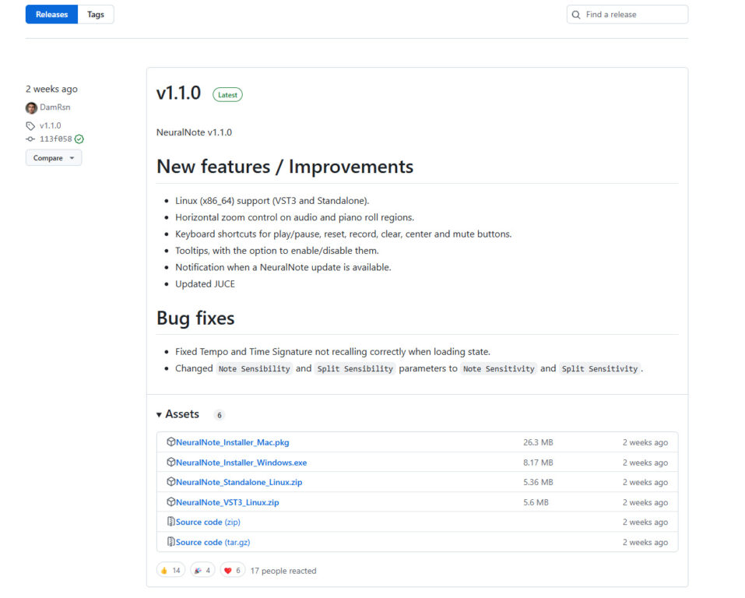
Task: Click the package icon for NeuralNote_Installer_Mac.pkg
Action: [x=170, y=442]
